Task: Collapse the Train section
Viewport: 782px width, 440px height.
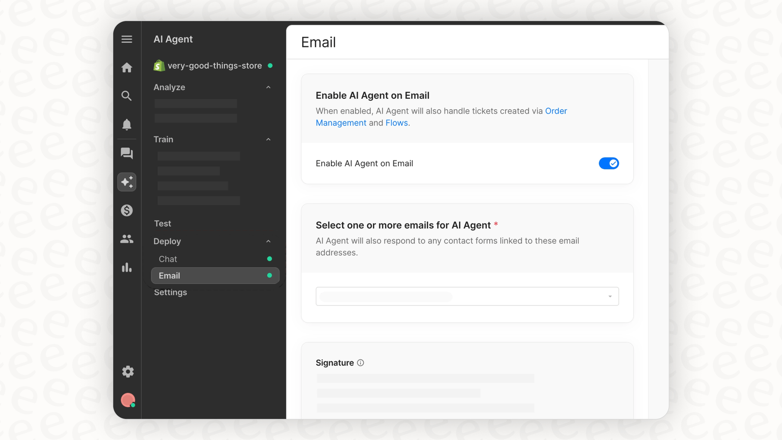Action: (x=268, y=139)
